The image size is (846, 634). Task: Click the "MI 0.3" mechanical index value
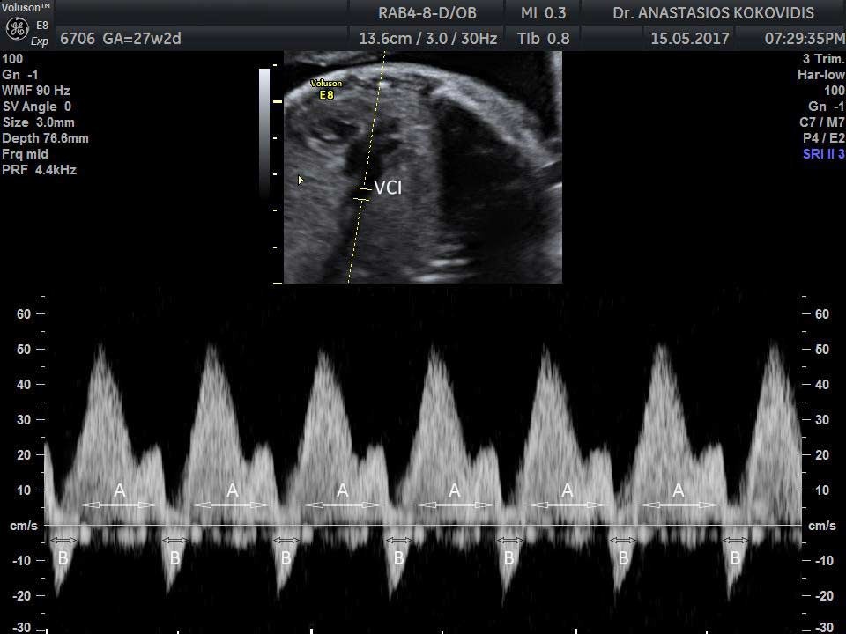pos(544,13)
